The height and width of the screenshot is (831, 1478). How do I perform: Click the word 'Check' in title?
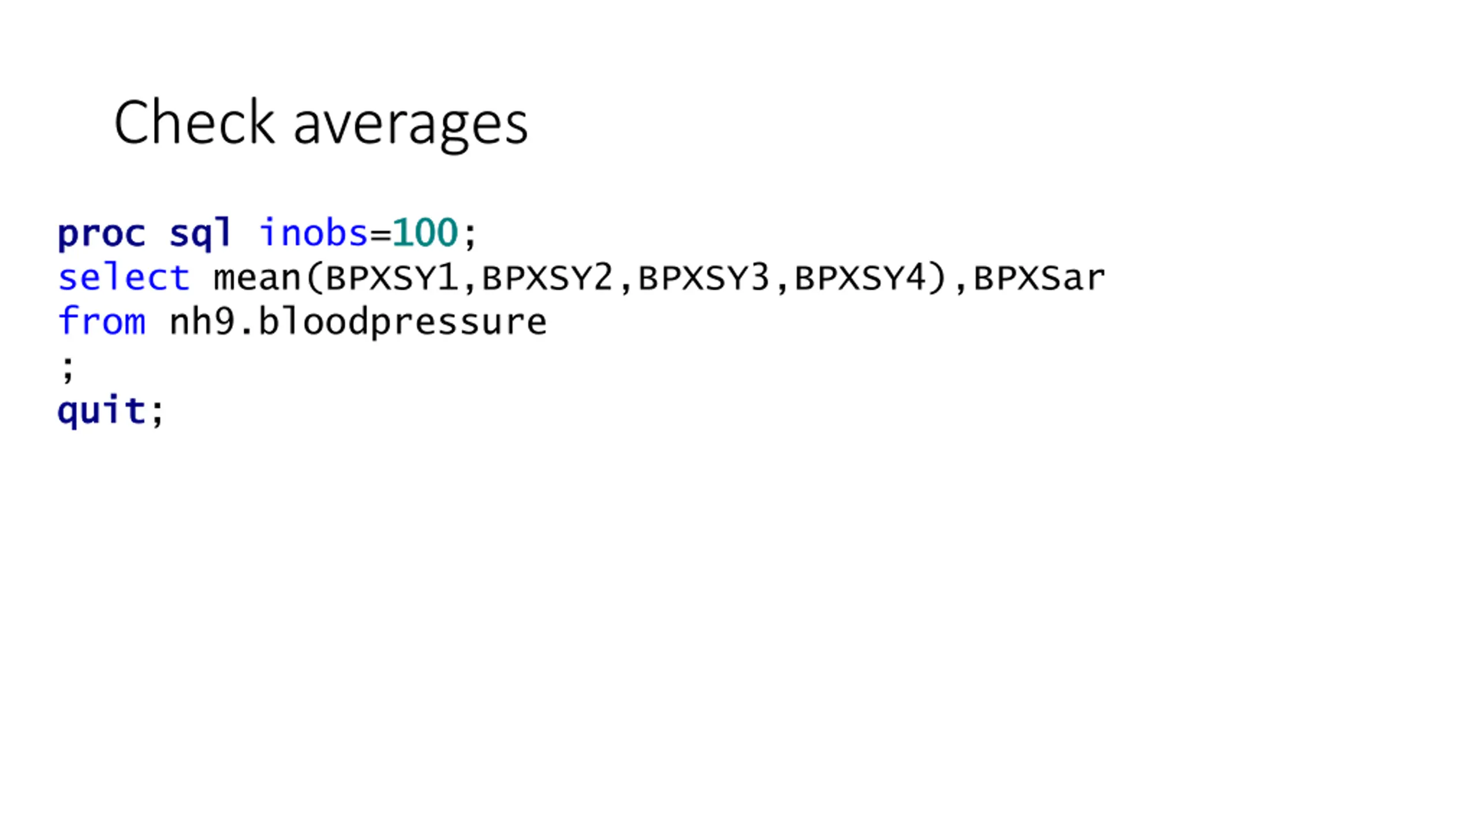[x=195, y=122]
